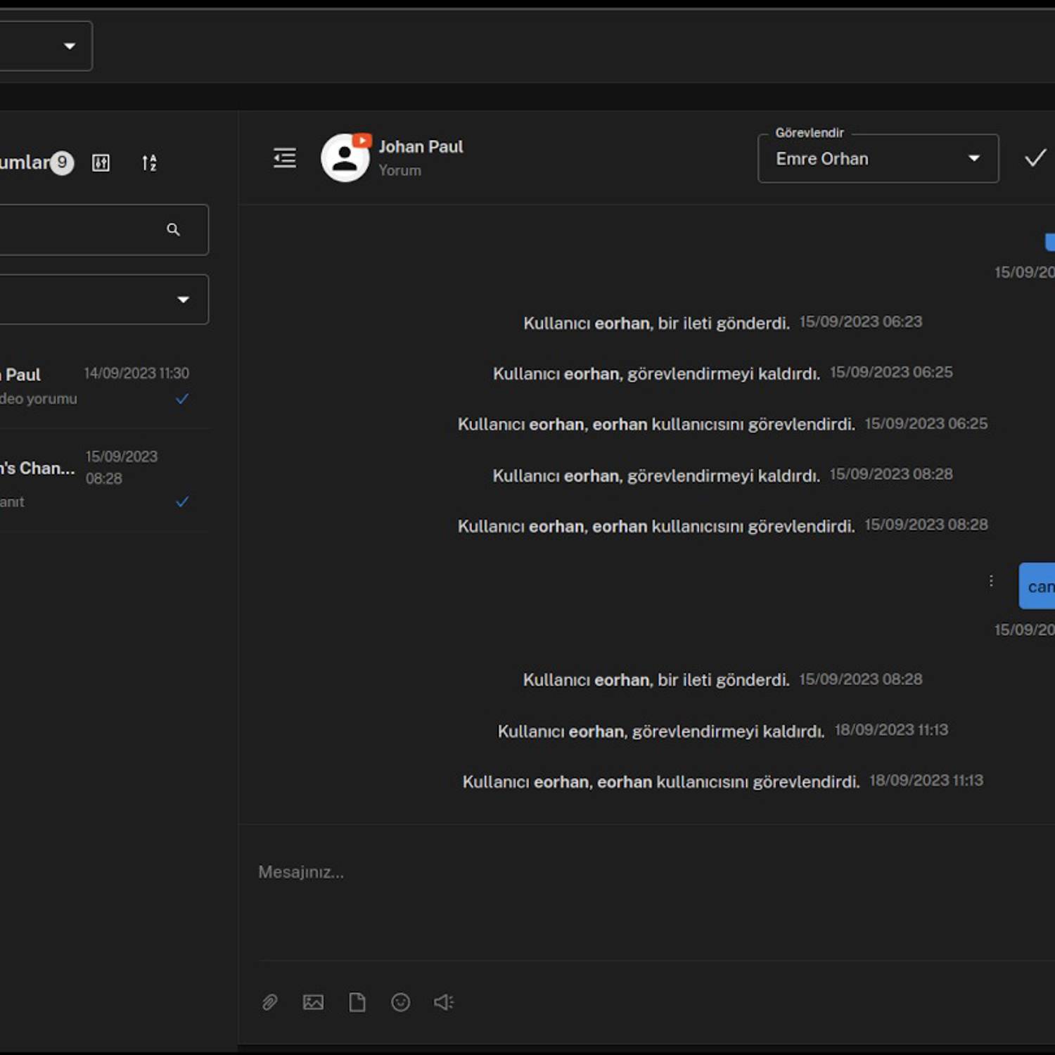Click the document file icon
This screenshot has width=1055, height=1055.
357,1002
